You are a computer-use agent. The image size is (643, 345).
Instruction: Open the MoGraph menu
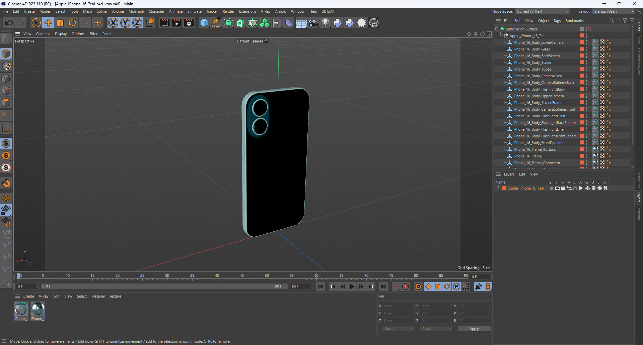[136, 11]
